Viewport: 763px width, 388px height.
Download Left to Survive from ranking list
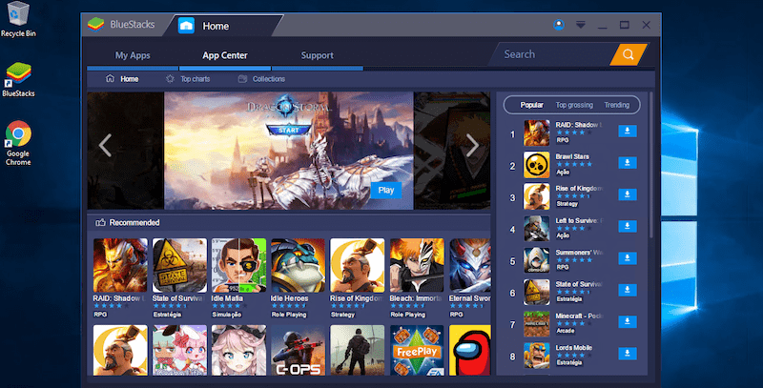628,226
